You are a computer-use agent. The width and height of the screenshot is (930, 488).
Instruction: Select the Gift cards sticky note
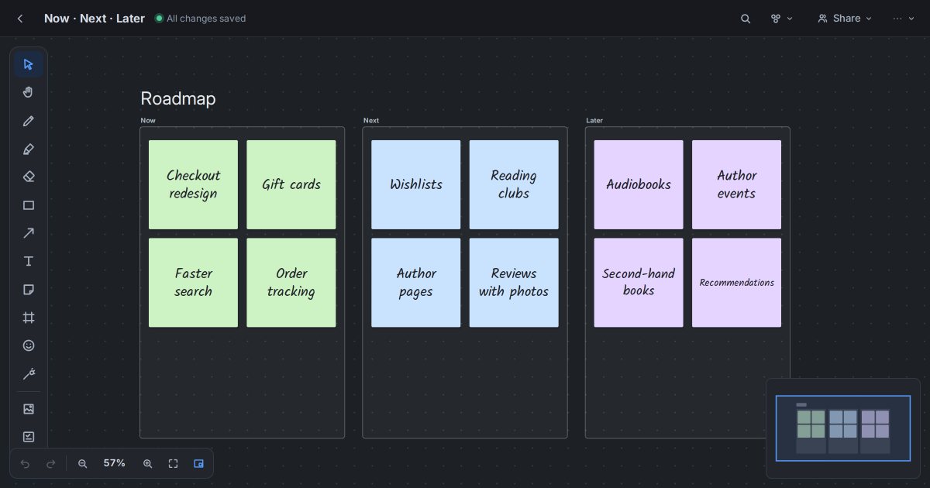tap(291, 184)
